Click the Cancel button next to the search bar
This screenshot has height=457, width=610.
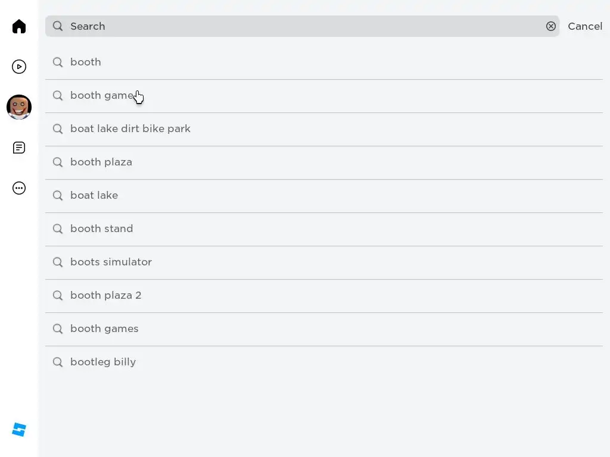pyautogui.click(x=584, y=26)
